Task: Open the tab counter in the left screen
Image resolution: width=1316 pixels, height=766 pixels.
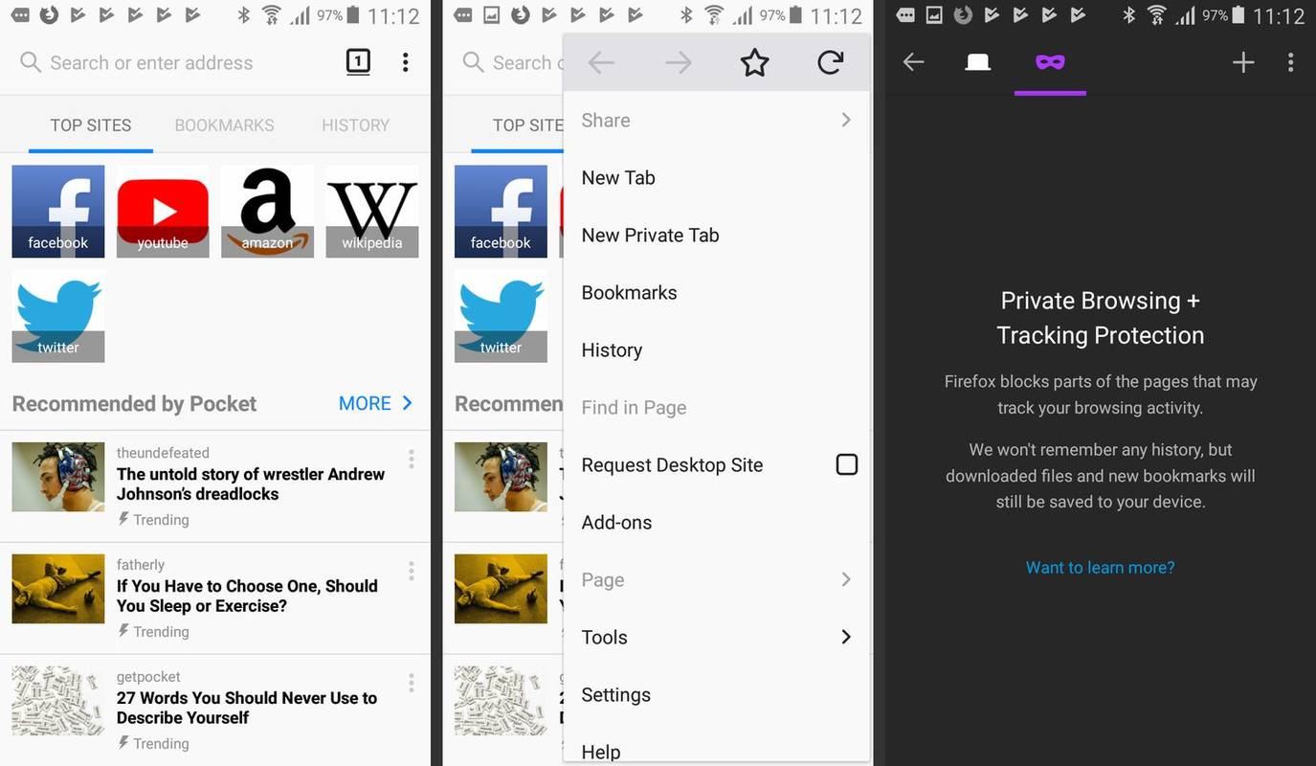Action: [357, 62]
